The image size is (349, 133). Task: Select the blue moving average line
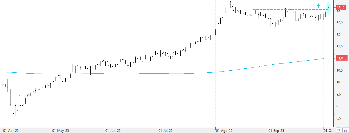[x=174, y=73]
